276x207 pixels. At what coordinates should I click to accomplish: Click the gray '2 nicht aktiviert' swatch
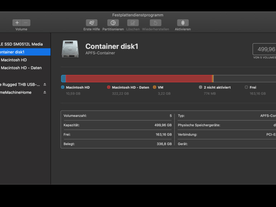200,87
